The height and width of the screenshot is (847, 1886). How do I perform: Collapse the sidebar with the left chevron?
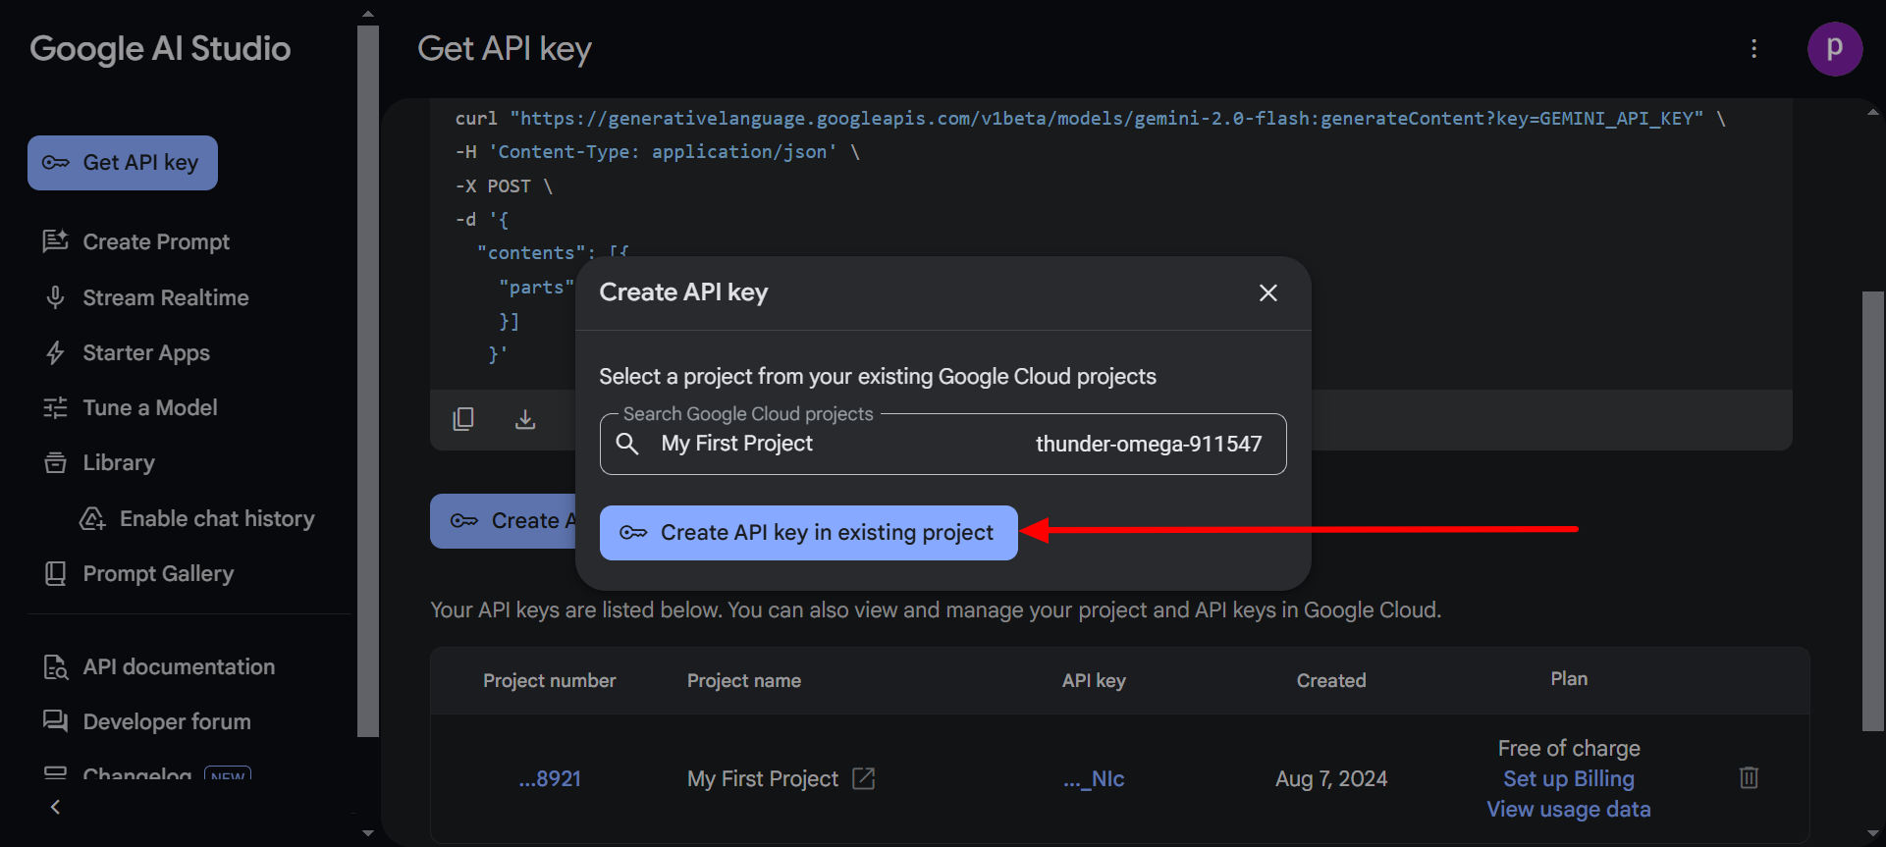coord(56,807)
